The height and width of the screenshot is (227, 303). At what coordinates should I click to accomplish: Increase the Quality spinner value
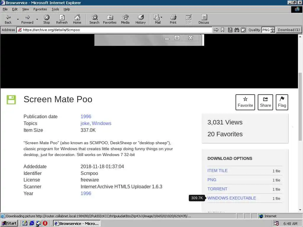coord(273,29)
